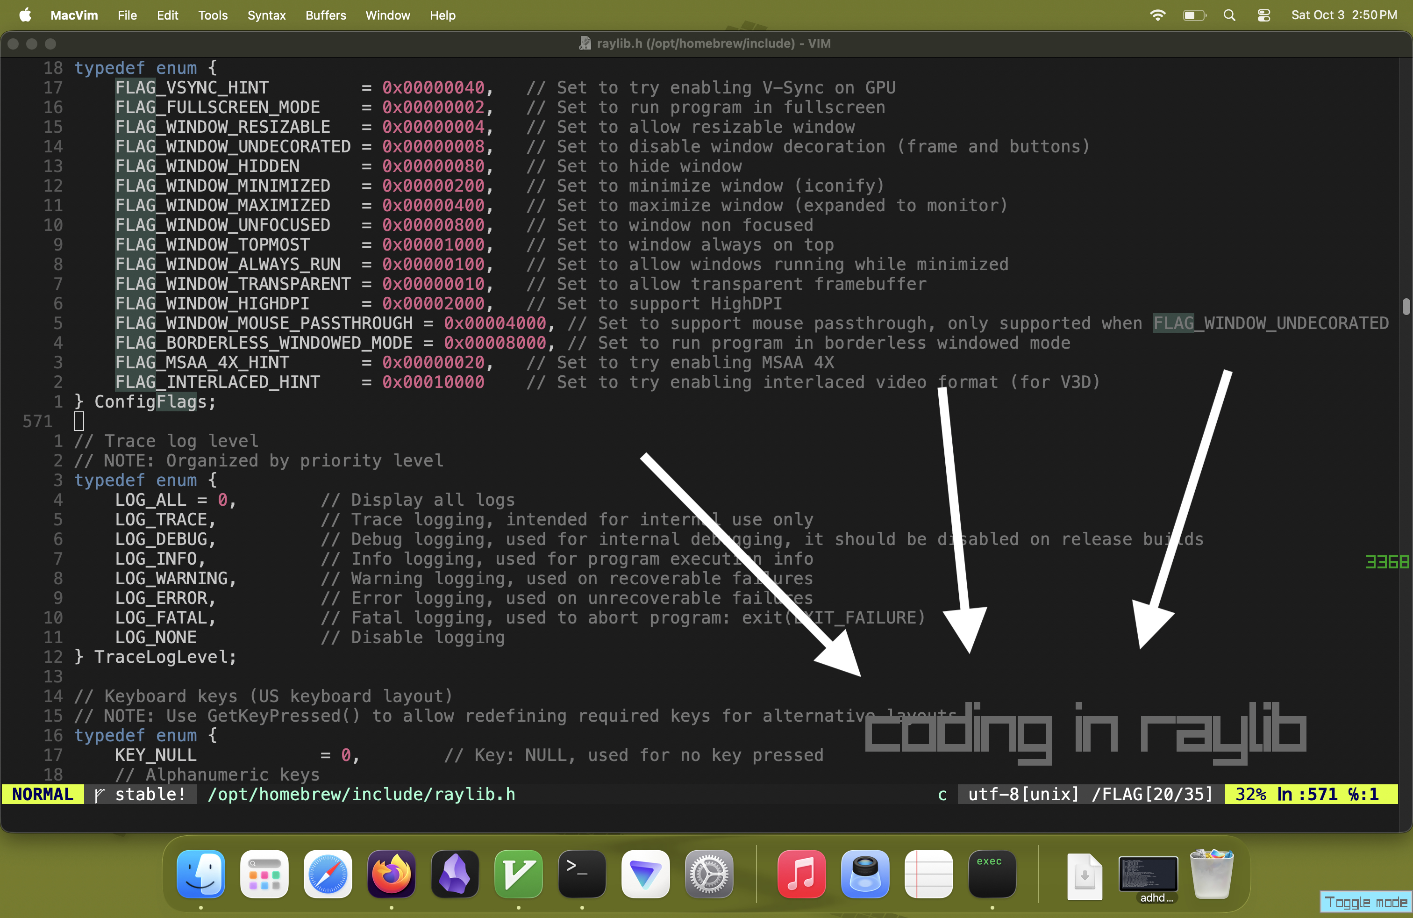Click the date and time display
Viewport: 1413px width, 918px height.
pyautogui.click(x=1344, y=15)
